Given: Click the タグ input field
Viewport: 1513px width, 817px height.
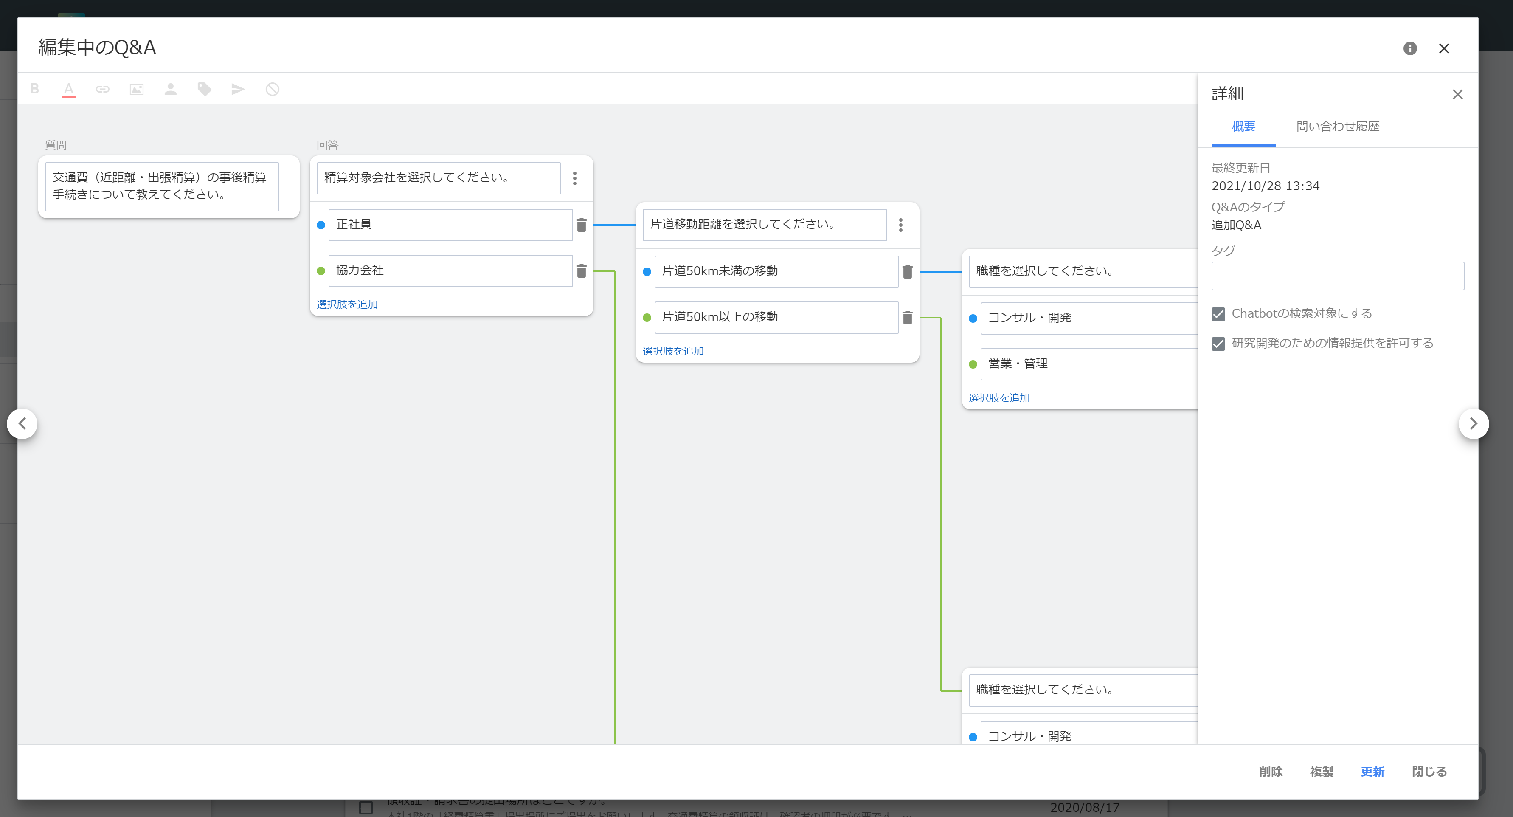Looking at the screenshot, I should coord(1337,276).
